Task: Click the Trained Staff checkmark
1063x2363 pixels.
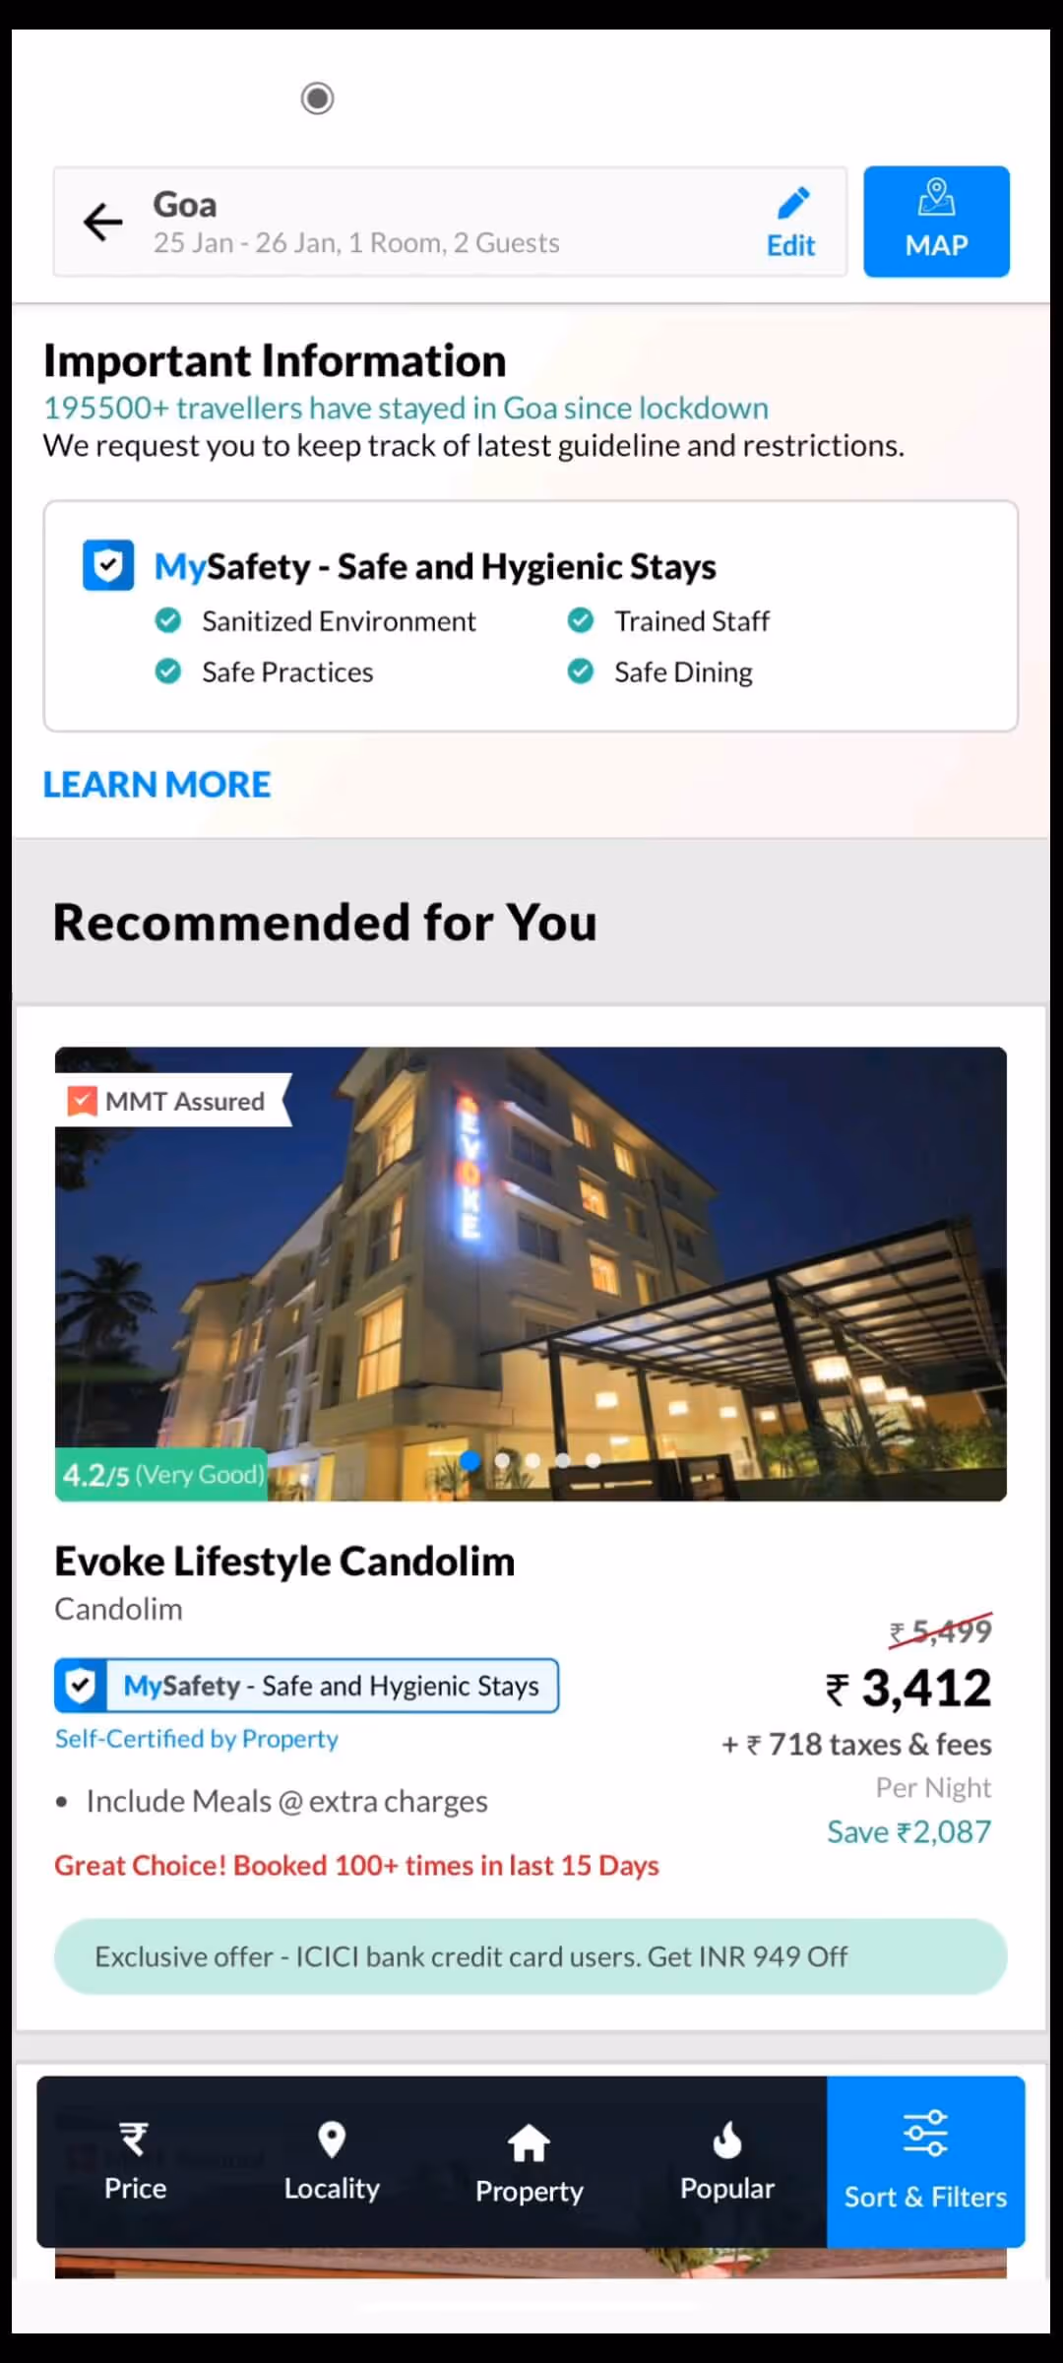Action: pyautogui.click(x=581, y=620)
